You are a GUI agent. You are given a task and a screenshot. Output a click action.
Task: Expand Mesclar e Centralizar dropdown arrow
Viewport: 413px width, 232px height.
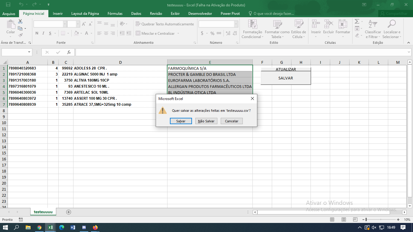(x=178, y=34)
